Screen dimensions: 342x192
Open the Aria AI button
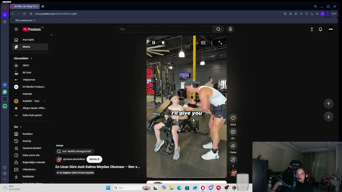pyautogui.click(x=334, y=14)
